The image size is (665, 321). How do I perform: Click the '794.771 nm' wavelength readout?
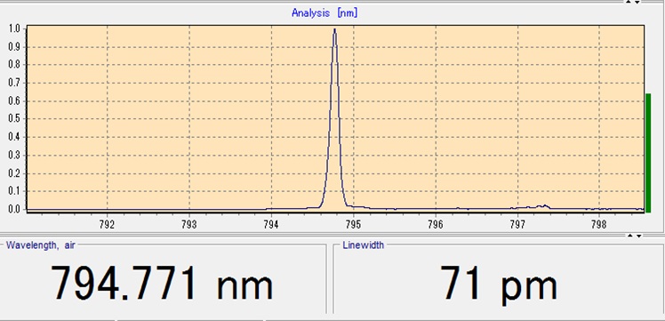(x=162, y=283)
